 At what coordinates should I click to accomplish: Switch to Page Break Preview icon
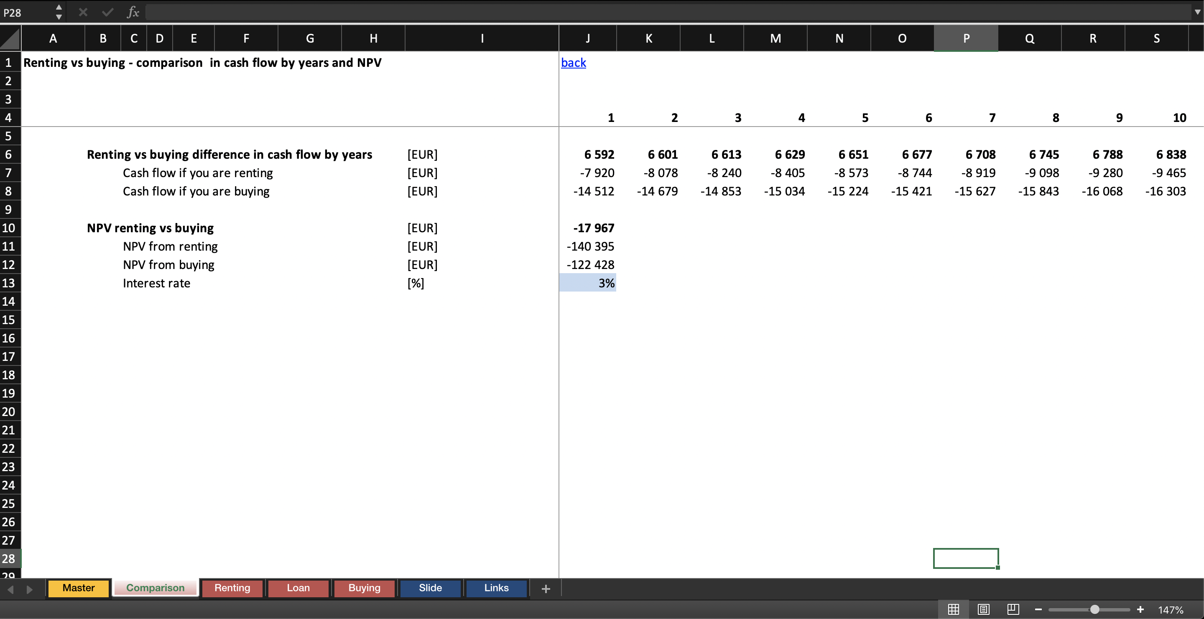1013,609
